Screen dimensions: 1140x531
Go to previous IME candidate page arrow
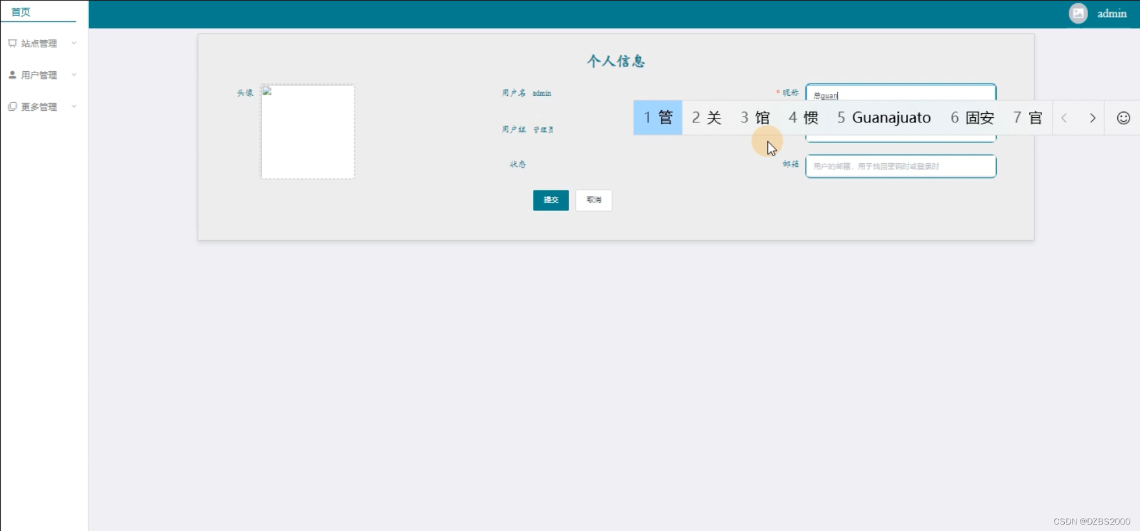(1064, 118)
